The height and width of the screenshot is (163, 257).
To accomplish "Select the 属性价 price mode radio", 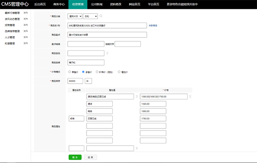I will click(119, 72).
